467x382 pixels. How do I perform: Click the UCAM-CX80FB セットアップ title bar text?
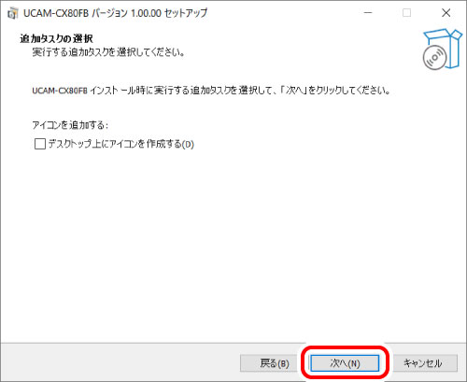(116, 13)
